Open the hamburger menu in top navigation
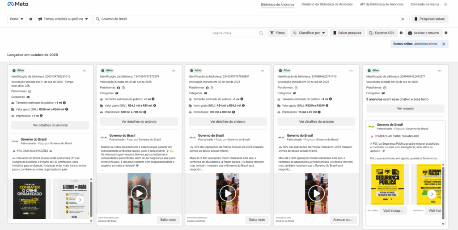 (x=445, y=4)
